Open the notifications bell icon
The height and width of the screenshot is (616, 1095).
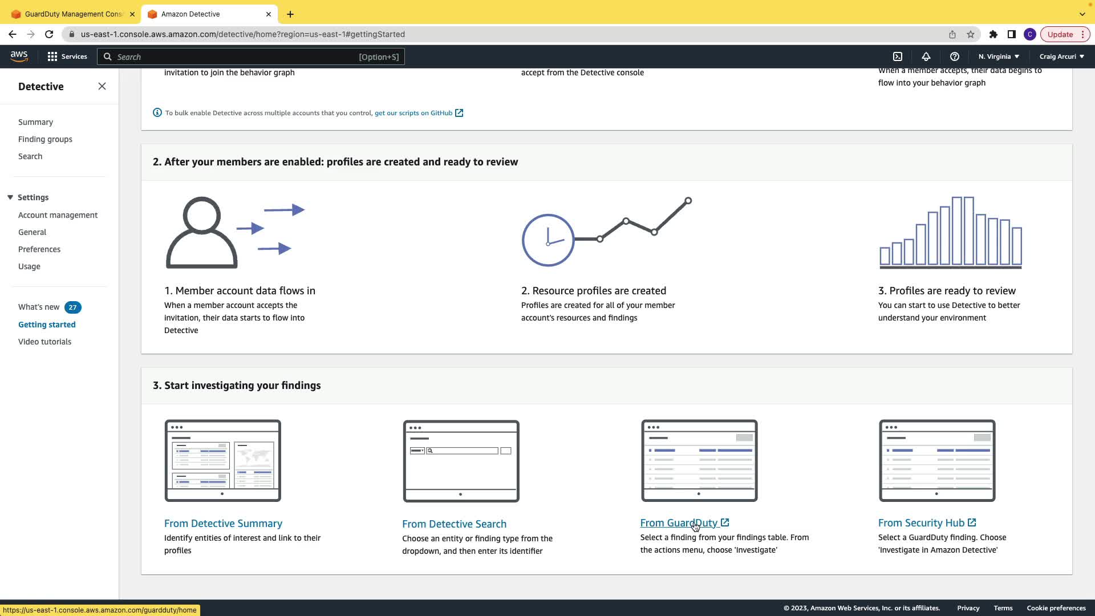(926, 56)
